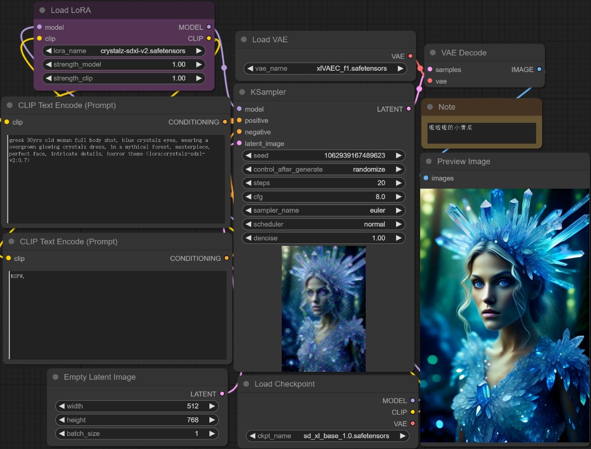Image resolution: width=591 pixels, height=449 pixels.
Task: Select the Load VAE node title
Action: click(x=270, y=40)
